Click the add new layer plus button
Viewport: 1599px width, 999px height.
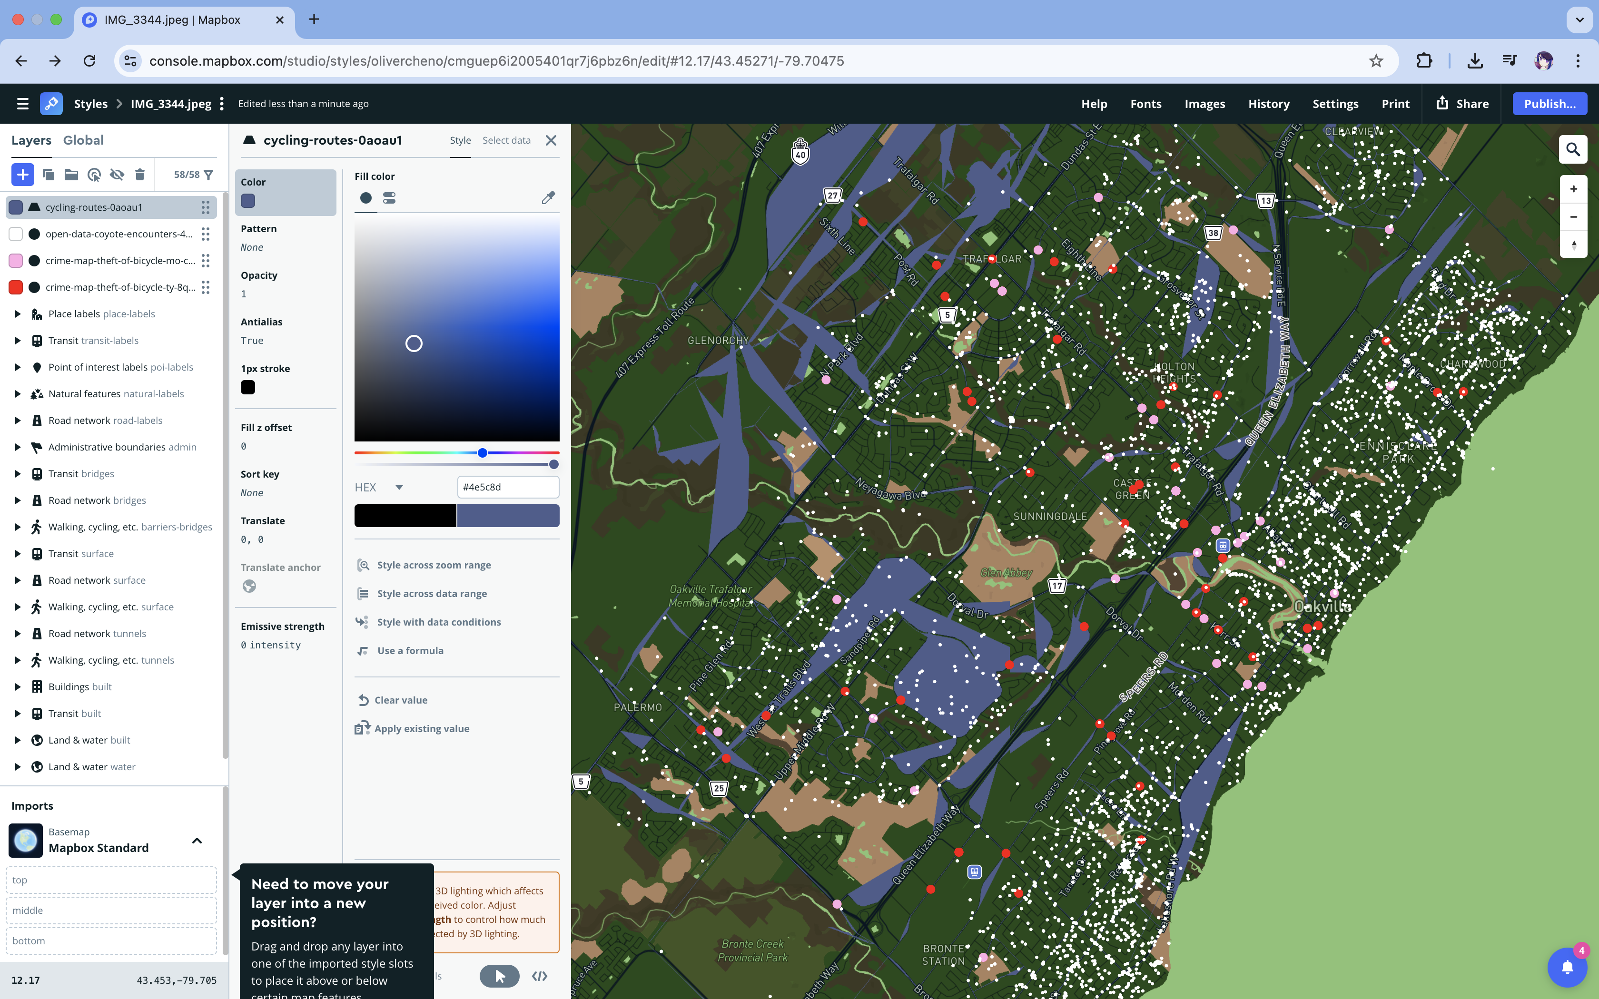pos(22,175)
